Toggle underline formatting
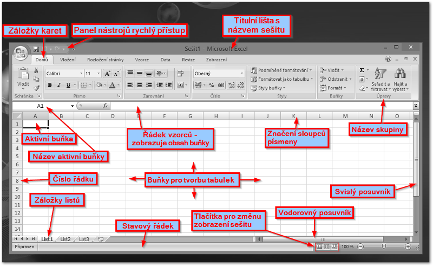This screenshot has width=433, height=266. [x=68, y=85]
